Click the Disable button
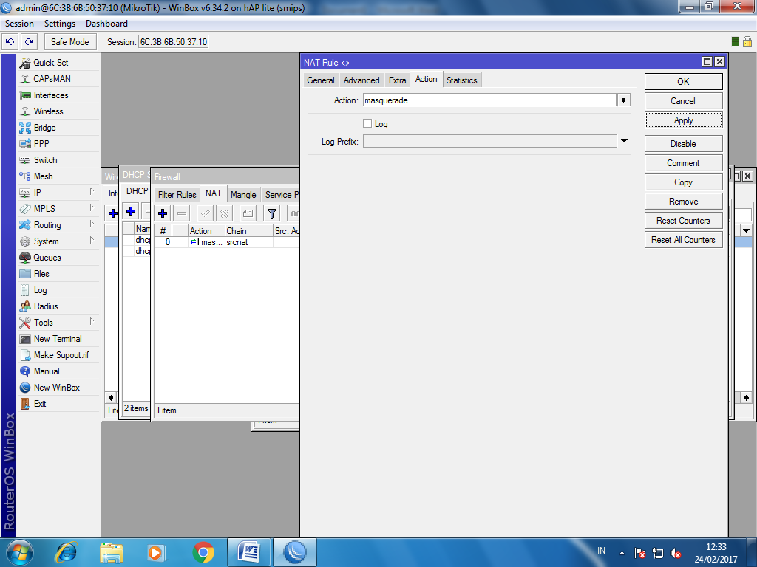The height and width of the screenshot is (567, 757). point(683,144)
